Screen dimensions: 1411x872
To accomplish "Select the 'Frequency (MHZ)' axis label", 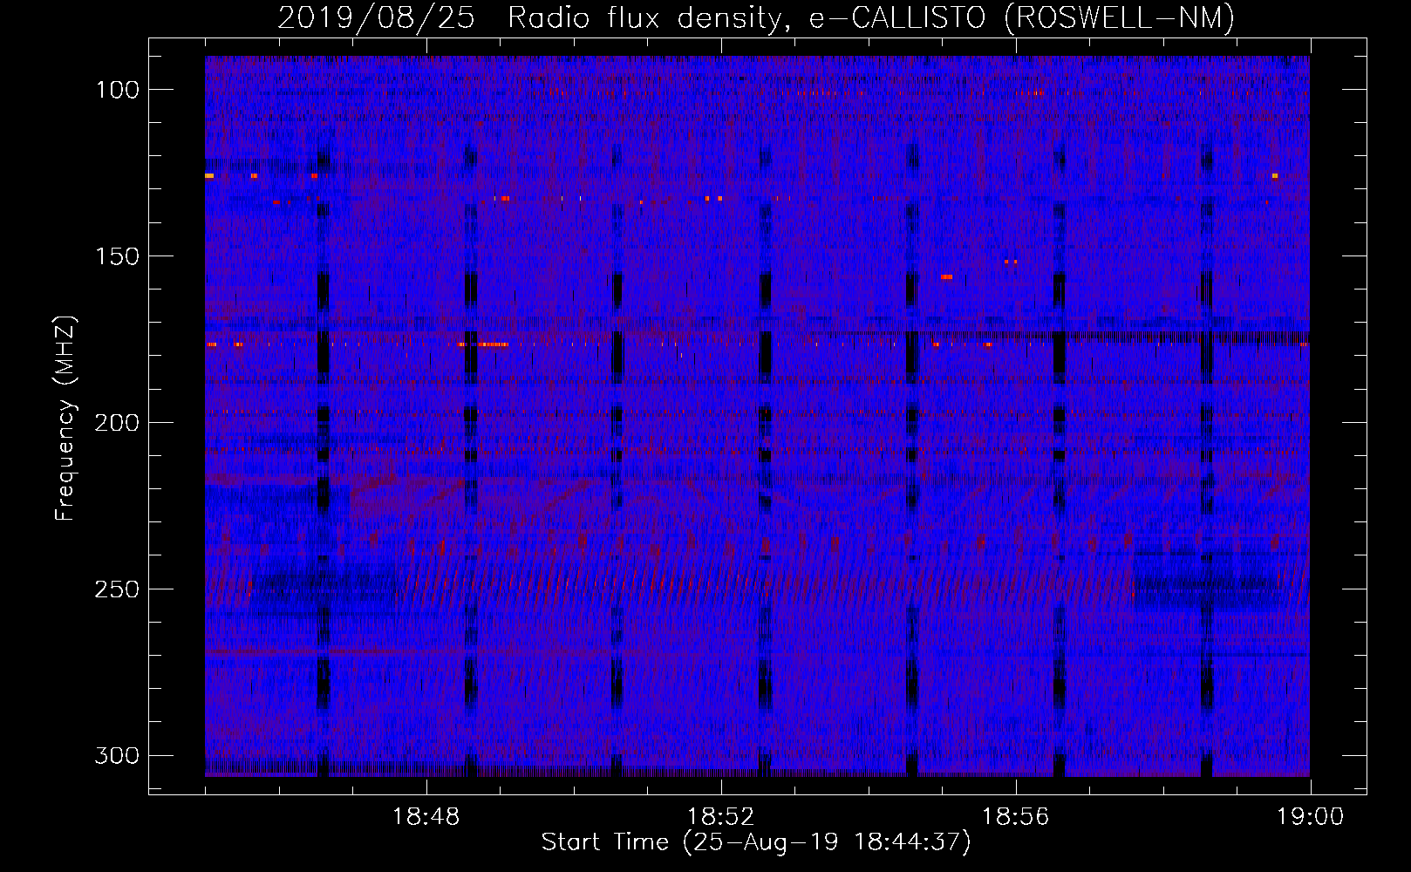I will (x=65, y=419).
